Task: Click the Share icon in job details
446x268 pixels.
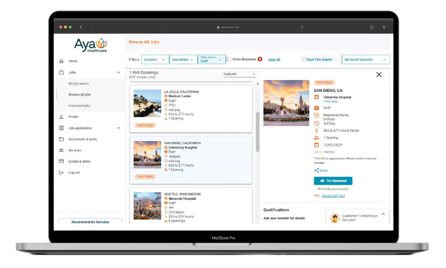Action: [x=317, y=170]
